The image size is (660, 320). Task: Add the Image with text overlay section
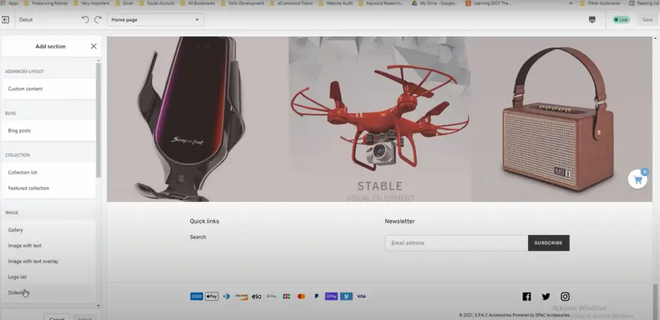click(x=33, y=261)
